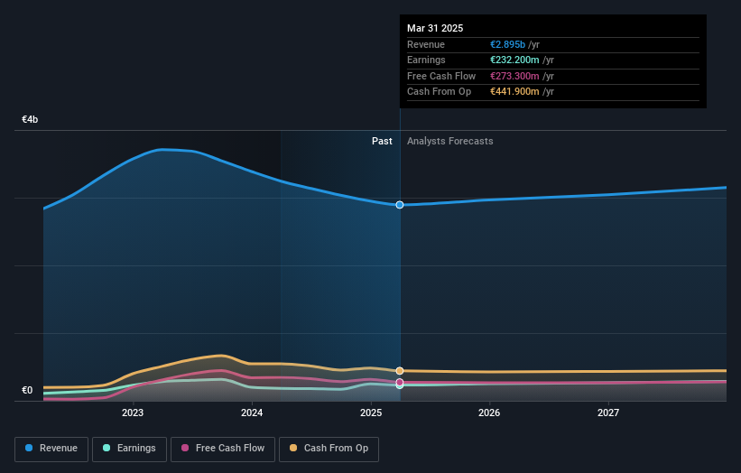Image resolution: width=741 pixels, height=473 pixels.
Task: Click the Analysts Forecasts label
Action: pos(449,141)
